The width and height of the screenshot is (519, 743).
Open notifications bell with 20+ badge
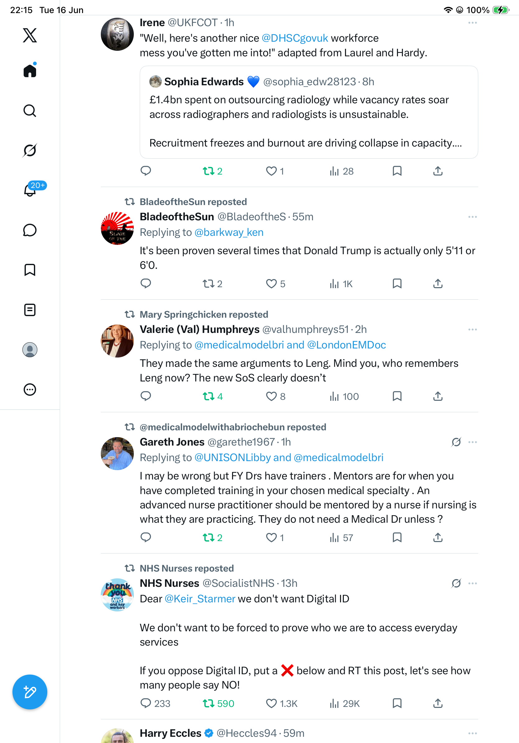click(x=30, y=189)
